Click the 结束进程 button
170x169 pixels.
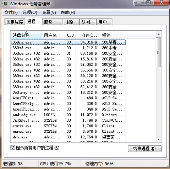(144, 148)
